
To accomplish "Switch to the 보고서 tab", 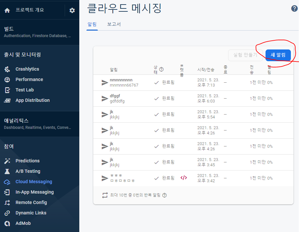I will [114, 24].
